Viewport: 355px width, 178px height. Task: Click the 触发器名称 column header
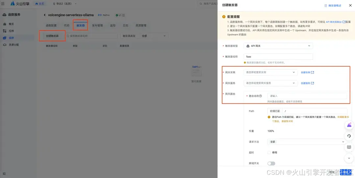52,46
